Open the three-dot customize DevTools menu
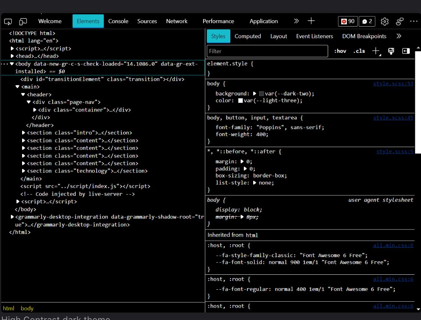The width and height of the screenshot is (421, 320). tap(414, 21)
